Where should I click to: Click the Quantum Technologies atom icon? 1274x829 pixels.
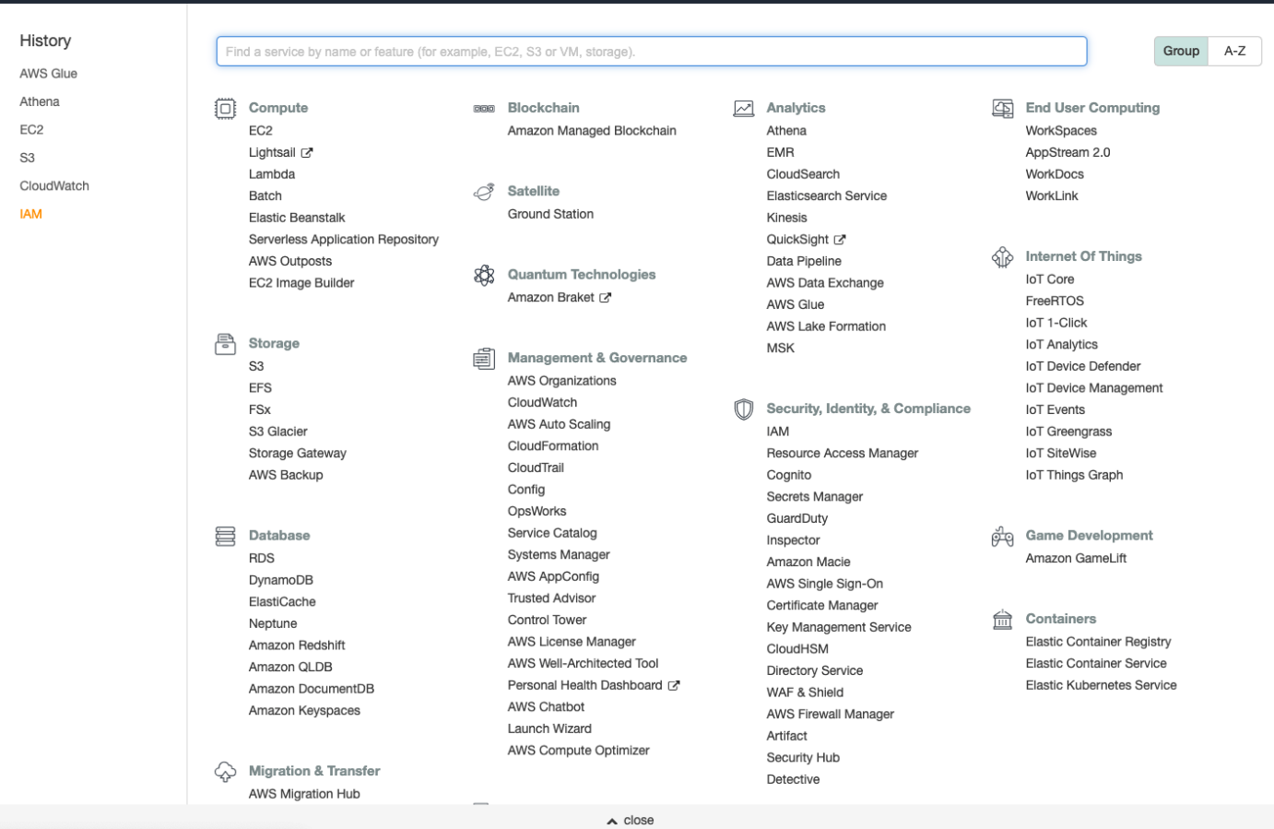tap(484, 275)
